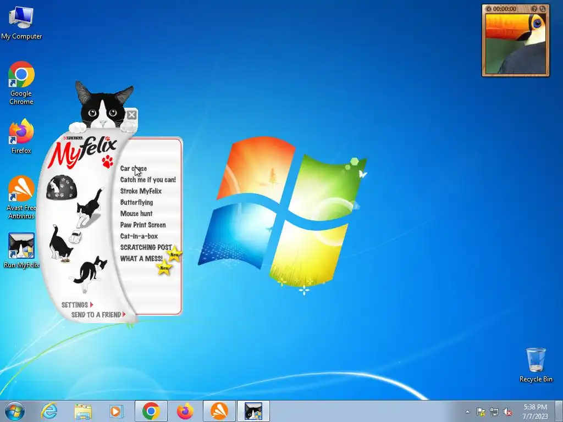Click the Felix cat with toy car
This screenshot has width=563, height=422.
pos(65,243)
